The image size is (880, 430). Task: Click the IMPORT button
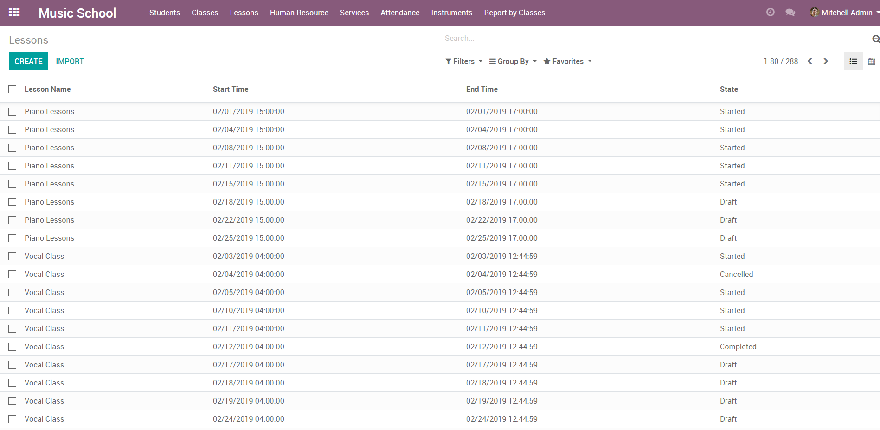[70, 61]
